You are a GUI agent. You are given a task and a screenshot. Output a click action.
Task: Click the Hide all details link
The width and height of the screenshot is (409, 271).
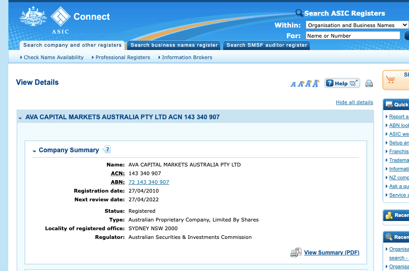354,102
